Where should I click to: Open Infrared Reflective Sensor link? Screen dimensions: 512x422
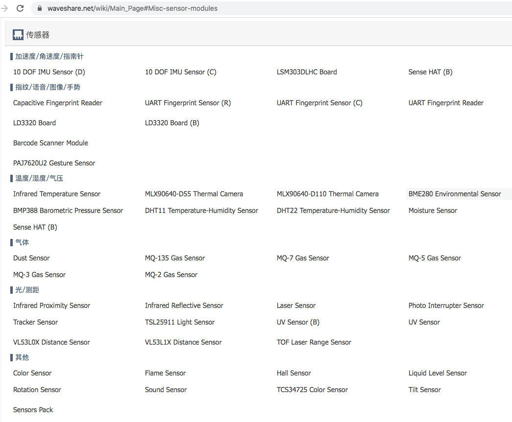click(184, 306)
